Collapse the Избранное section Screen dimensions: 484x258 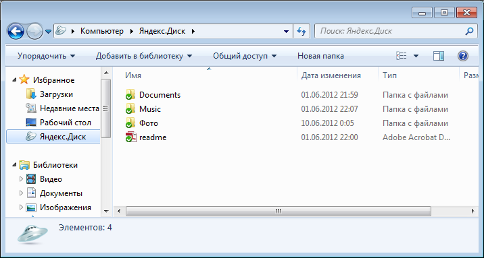tap(14, 80)
